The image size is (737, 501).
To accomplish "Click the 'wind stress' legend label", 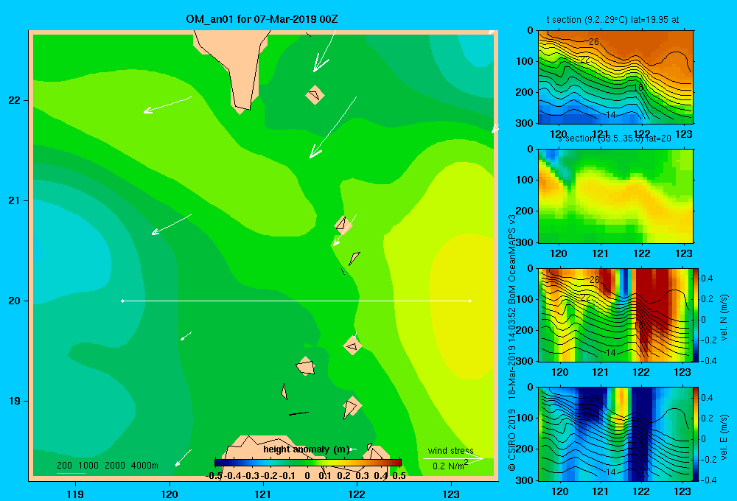I will pos(450,450).
